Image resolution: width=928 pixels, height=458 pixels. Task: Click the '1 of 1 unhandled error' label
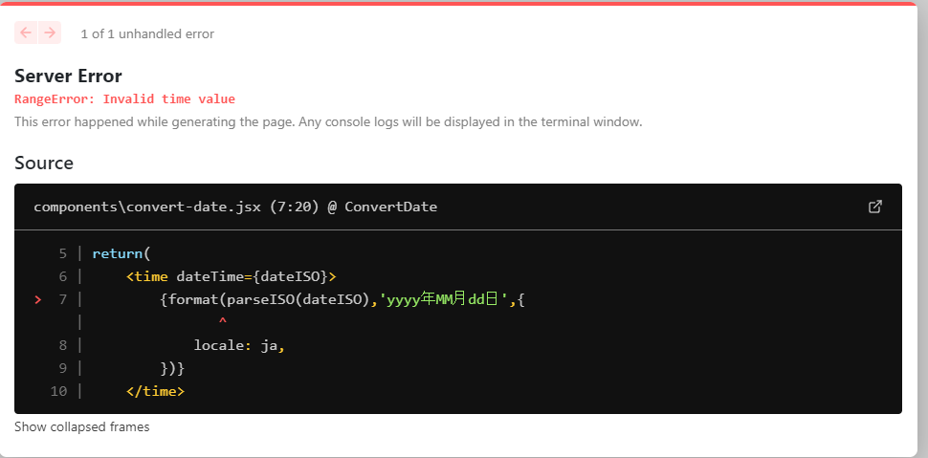(x=146, y=34)
